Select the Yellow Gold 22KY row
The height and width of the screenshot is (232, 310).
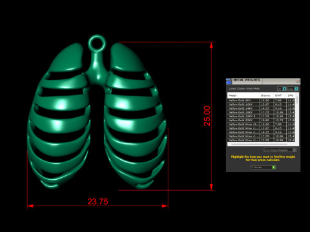(262, 121)
